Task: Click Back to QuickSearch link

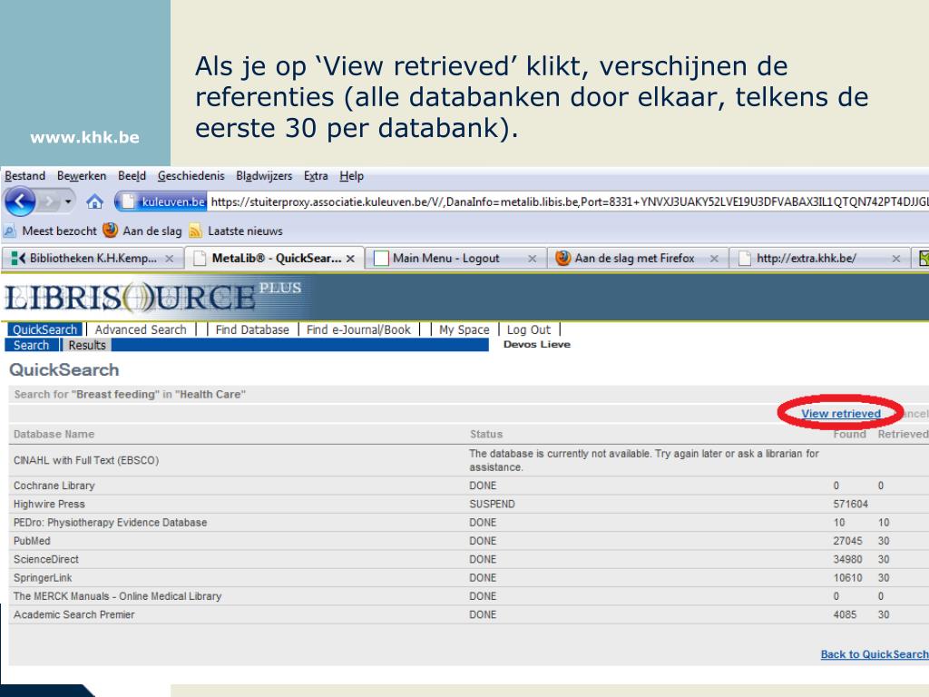Action: click(x=874, y=654)
